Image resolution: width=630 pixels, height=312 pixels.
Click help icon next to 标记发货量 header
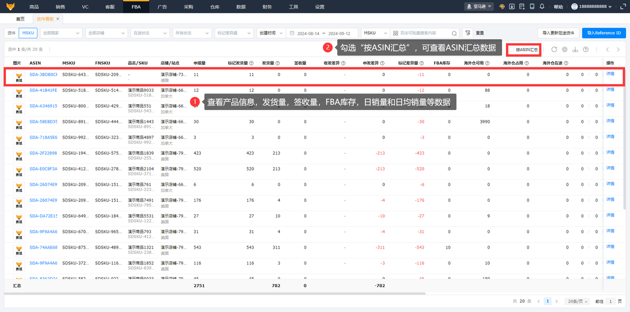[x=252, y=63]
